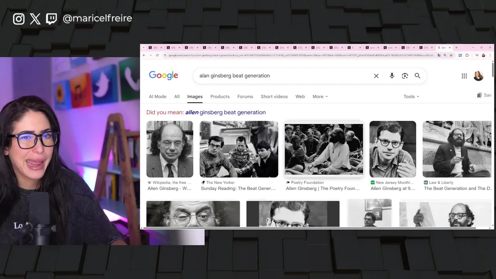Select the active Google 'alan' tab
The height and width of the screenshot is (279, 496).
[x=444, y=48]
